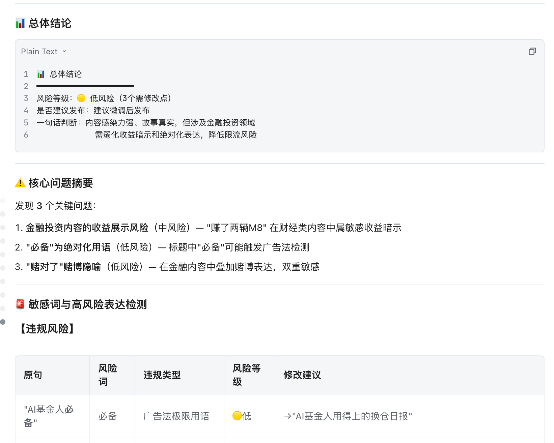Click the yellow circle on the 风险等级 line
This screenshot has width=554, height=443.
[81, 98]
